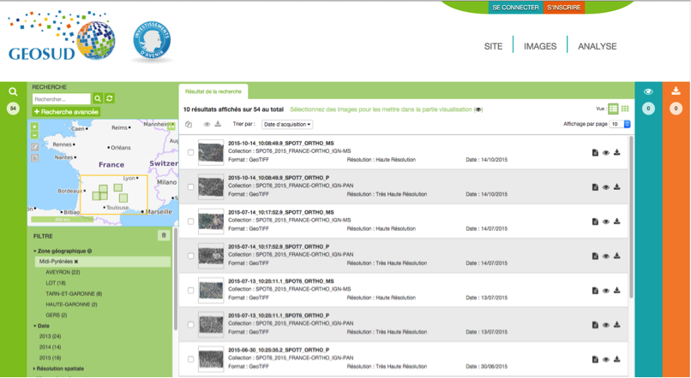Tick checkbox for 2015-07-13 SPOT6_ORTHO_P
This screenshot has height=378, width=691.
(191, 325)
